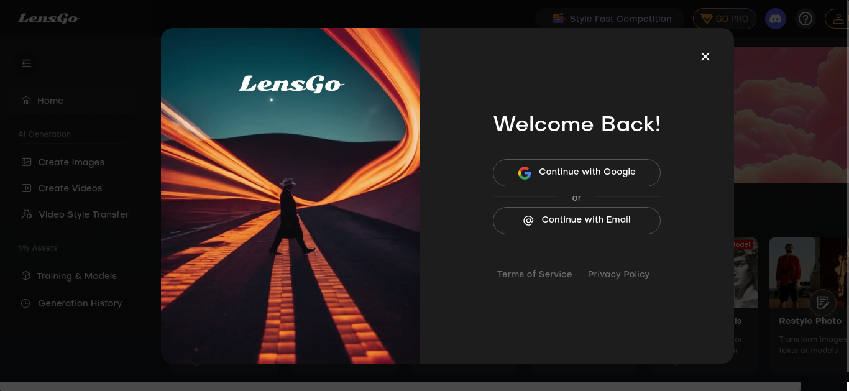The image size is (849, 391).
Task: Click the Create Images picture icon
Action: [x=27, y=162]
